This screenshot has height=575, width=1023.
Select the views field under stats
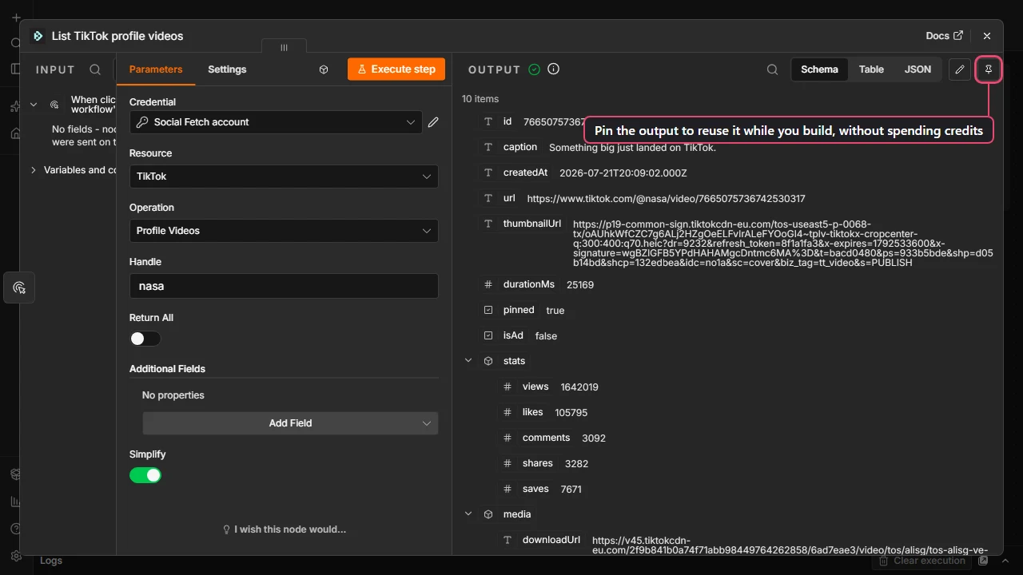(535, 387)
